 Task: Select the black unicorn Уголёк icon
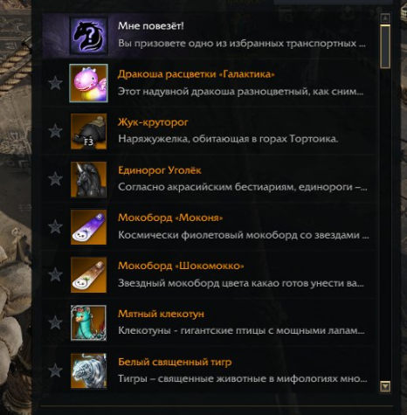click(89, 179)
